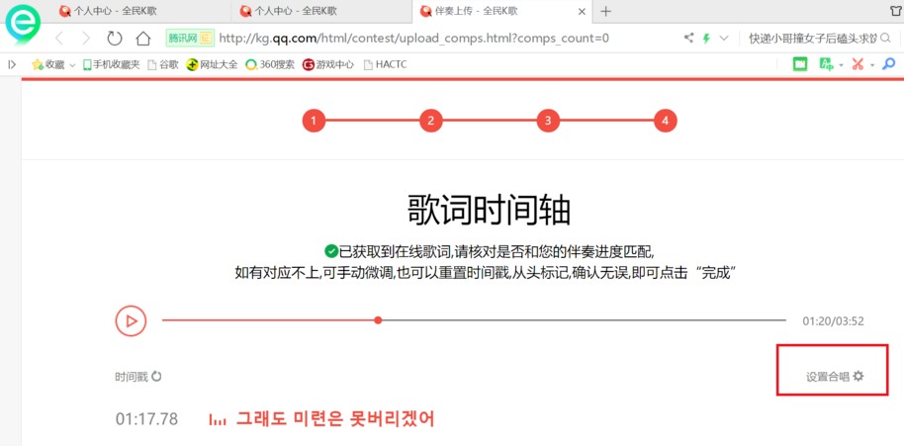Click the 01:20/03:52 playback time text
This screenshot has height=446, width=904.
(x=833, y=321)
